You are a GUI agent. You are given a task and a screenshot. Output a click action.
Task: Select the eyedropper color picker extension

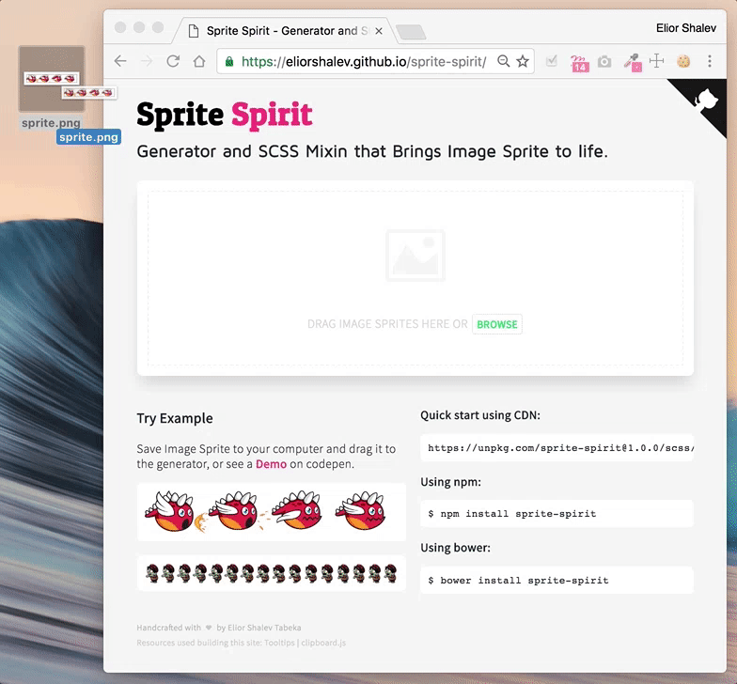click(x=633, y=62)
